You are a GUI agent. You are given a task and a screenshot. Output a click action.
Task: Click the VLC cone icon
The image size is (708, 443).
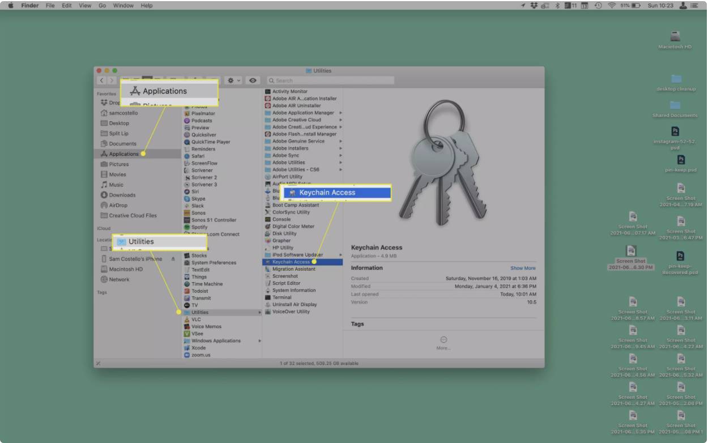point(187,320)
